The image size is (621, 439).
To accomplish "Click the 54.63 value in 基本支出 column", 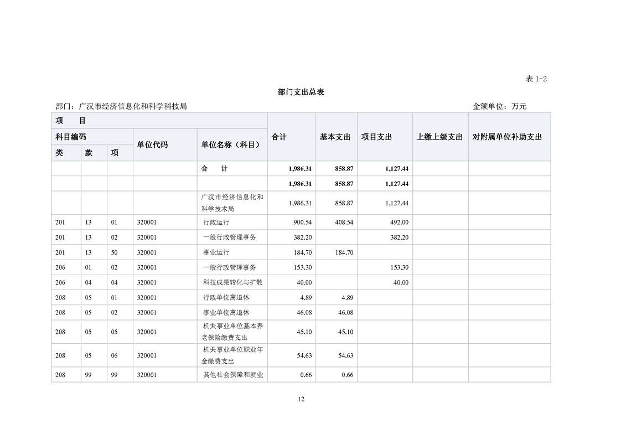I will coord(346,355).
